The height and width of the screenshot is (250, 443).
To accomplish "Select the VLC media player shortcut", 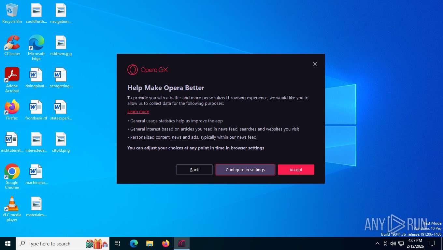I will [x=12, y=209].
